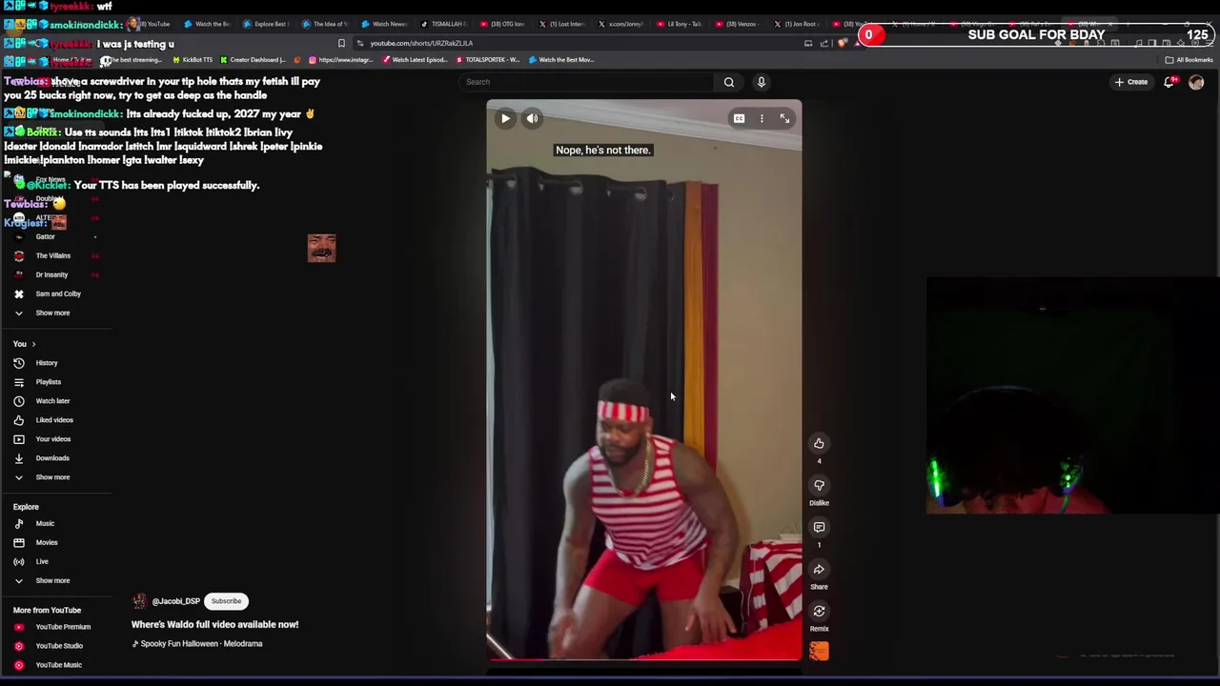Screen dimensions: 1220x686
Task: Open Dr Insanity subscription
Action: point(51,274)
